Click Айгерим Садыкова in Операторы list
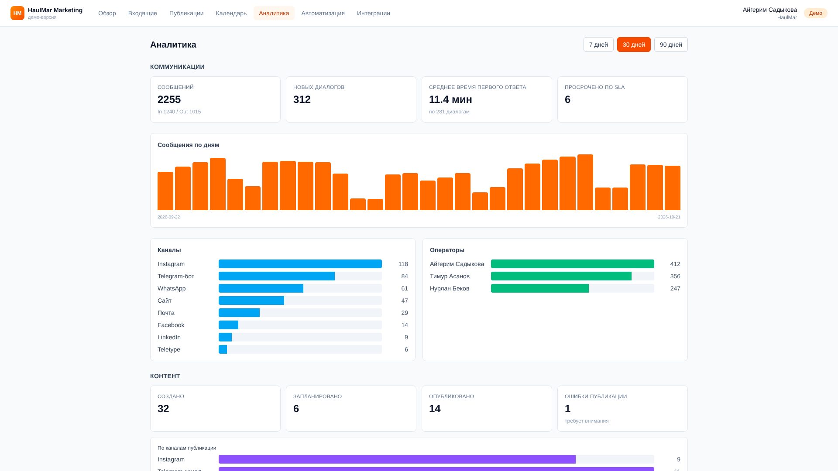The image size is (838, 471). [x=457, y=264]
